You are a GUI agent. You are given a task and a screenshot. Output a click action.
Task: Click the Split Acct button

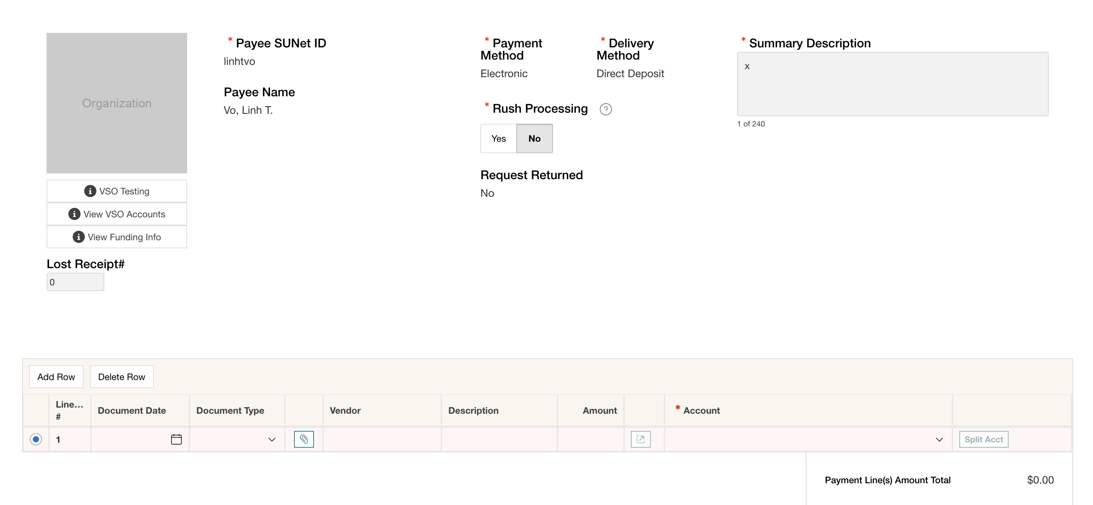click(983, 439)
